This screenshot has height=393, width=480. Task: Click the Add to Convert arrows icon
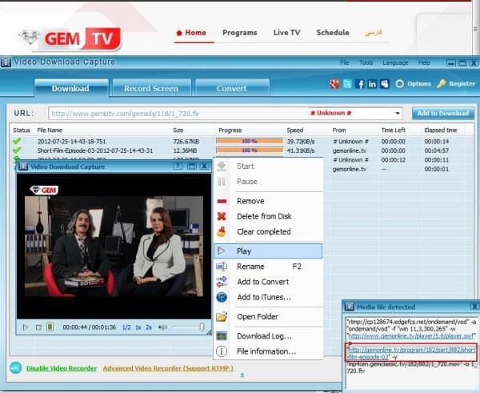(222, 282)
